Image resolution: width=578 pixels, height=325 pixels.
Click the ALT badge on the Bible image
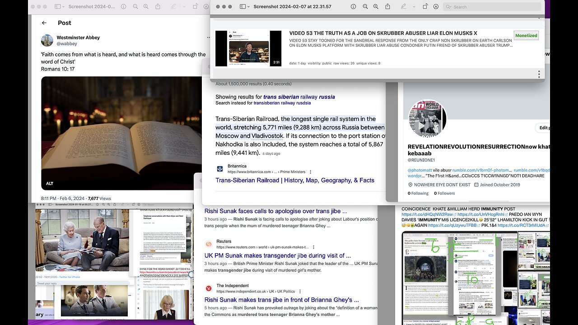[x=50, y=183]
